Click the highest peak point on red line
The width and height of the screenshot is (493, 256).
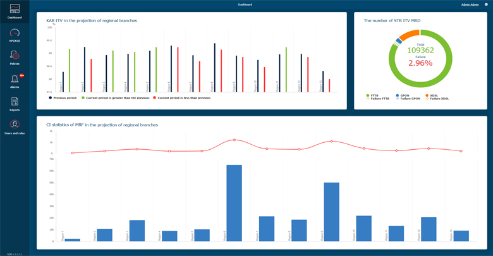(234, 140)
